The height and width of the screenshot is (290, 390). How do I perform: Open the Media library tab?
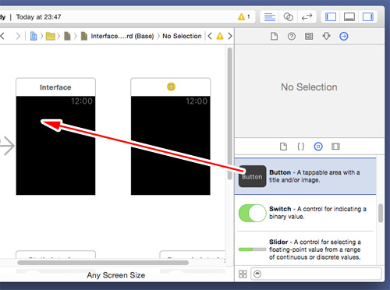click(335, 147)
